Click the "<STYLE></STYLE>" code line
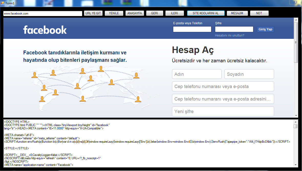This screenshot has width=302, height=171. (x=17, y=148)
